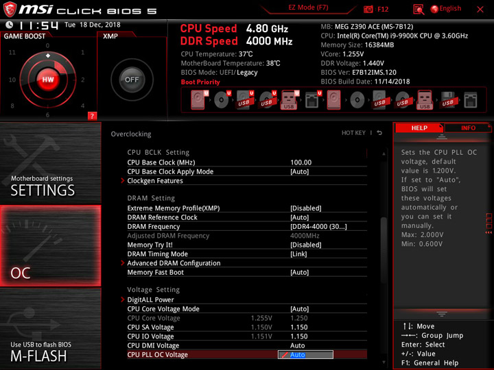
Task: Click the Boot Priority label
Action: point(200,82)
